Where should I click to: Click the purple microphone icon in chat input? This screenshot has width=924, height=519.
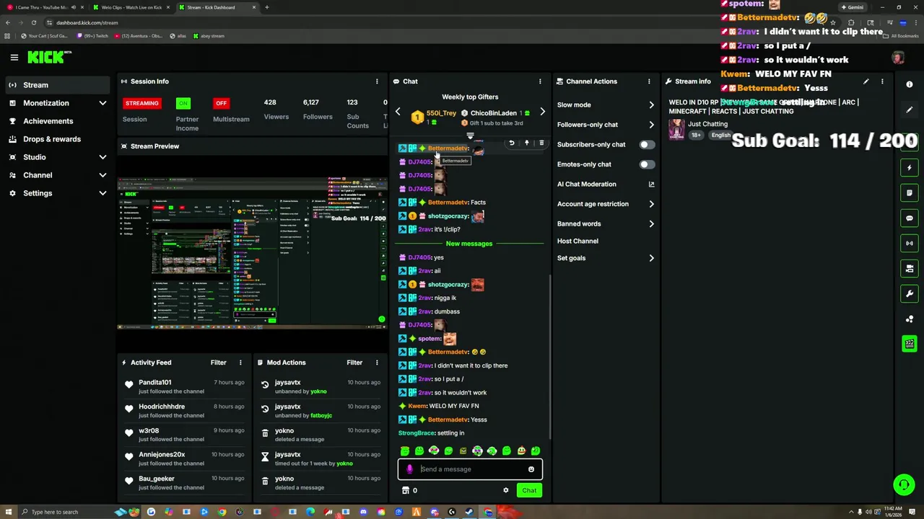point(409,469)
